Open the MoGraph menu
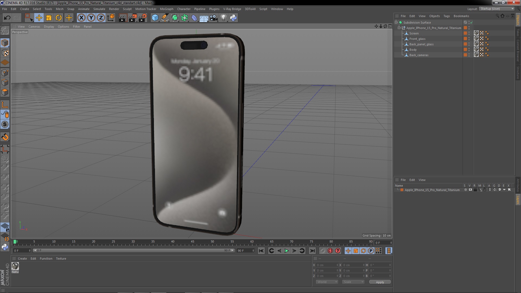Screen dimensions: 521x293 (x=166, y=9)
